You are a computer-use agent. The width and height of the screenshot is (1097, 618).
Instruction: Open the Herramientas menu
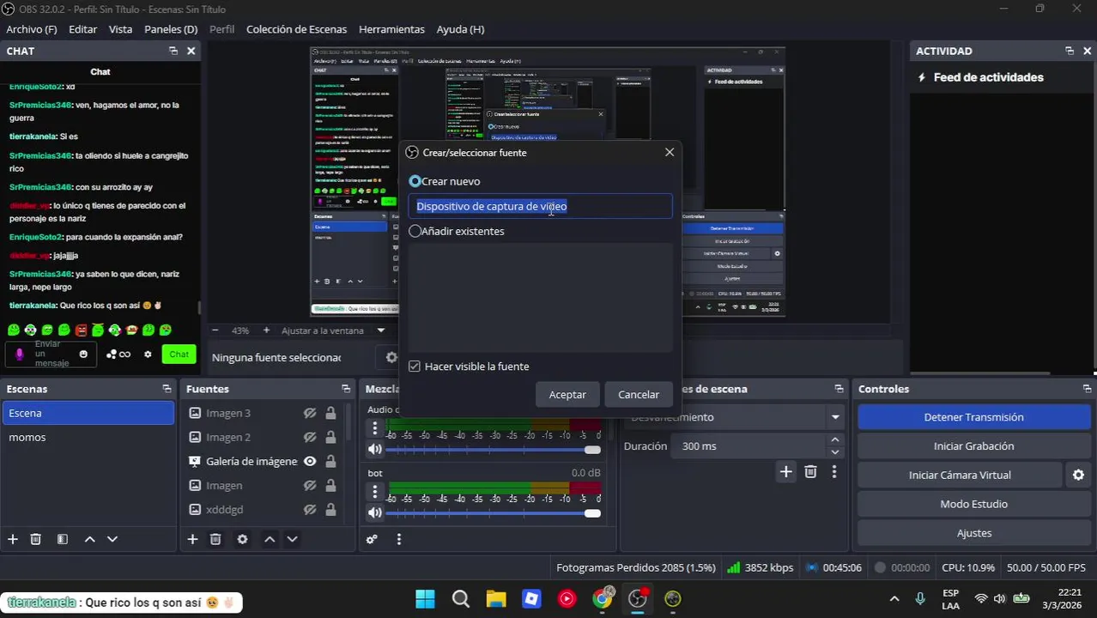391,29
